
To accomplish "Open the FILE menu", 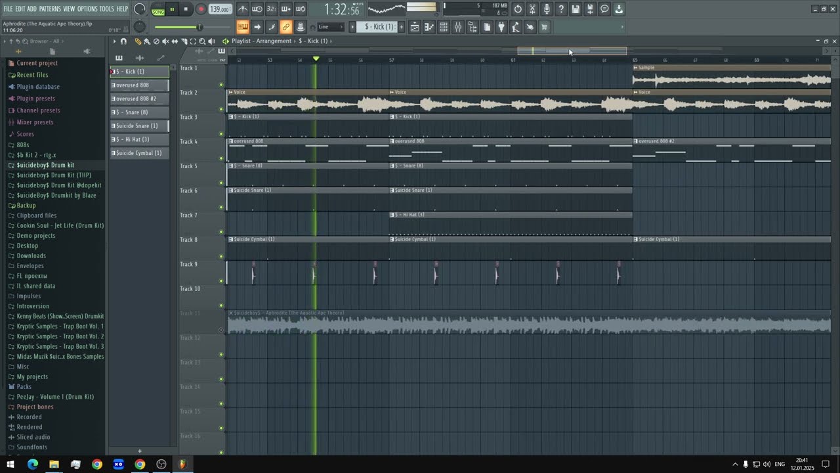I will (9, 9).
